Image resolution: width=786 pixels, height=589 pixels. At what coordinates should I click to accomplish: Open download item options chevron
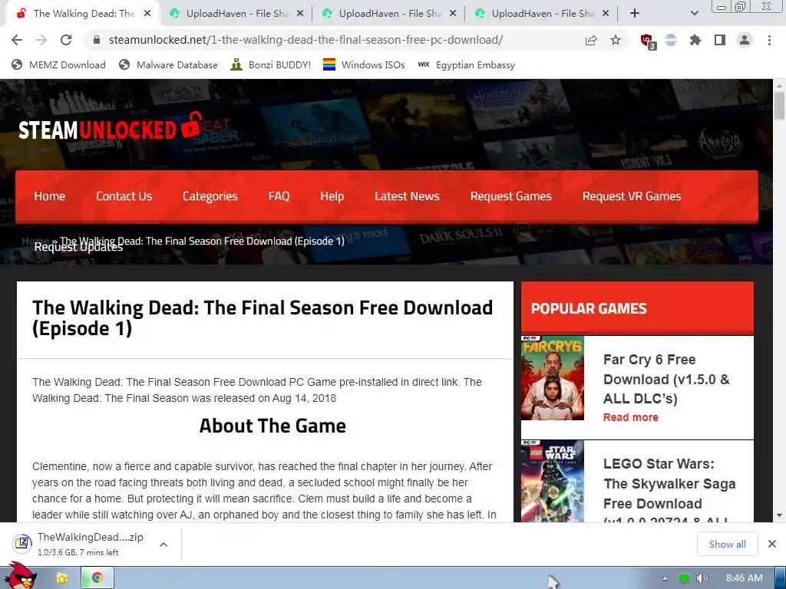click(x=163, y=545)
